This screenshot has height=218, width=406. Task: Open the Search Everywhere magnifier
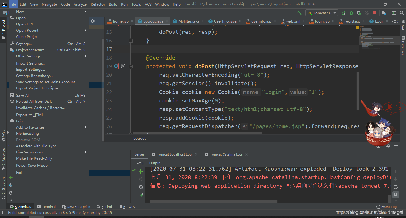pos(402,13)
